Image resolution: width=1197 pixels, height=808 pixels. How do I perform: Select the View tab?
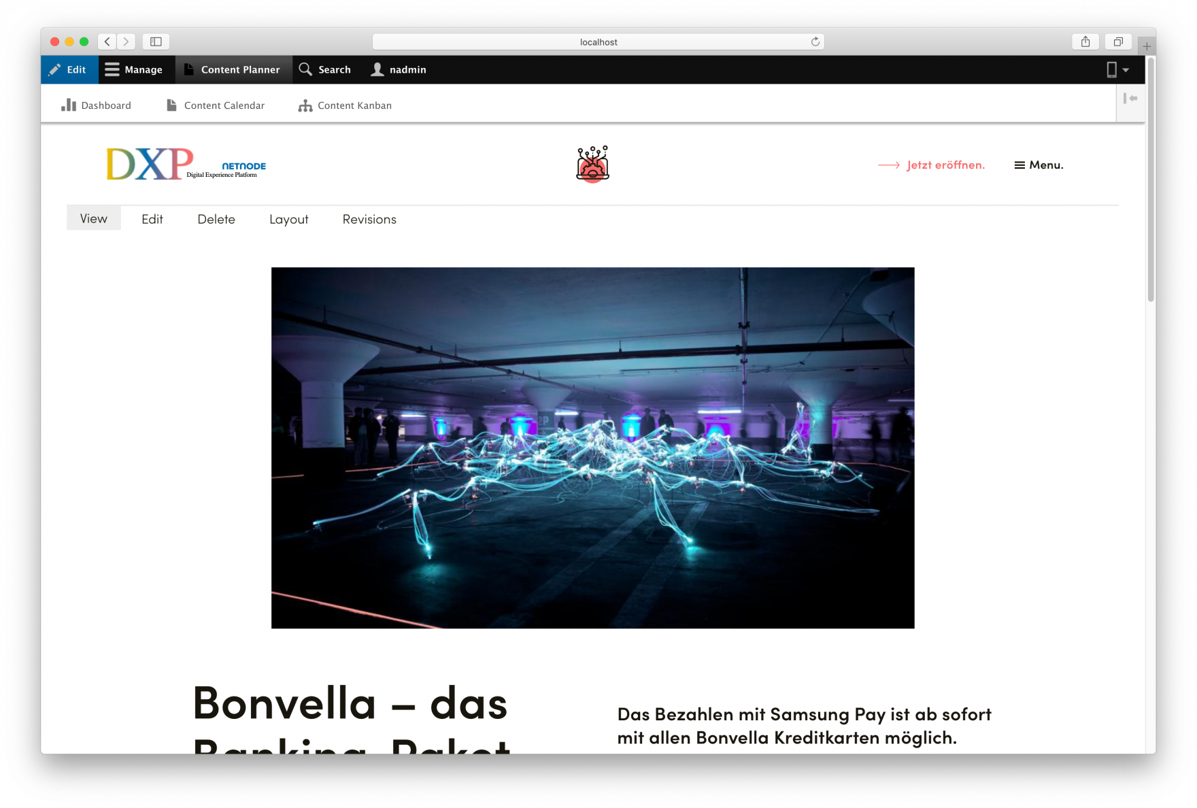(x=94, y=218)
